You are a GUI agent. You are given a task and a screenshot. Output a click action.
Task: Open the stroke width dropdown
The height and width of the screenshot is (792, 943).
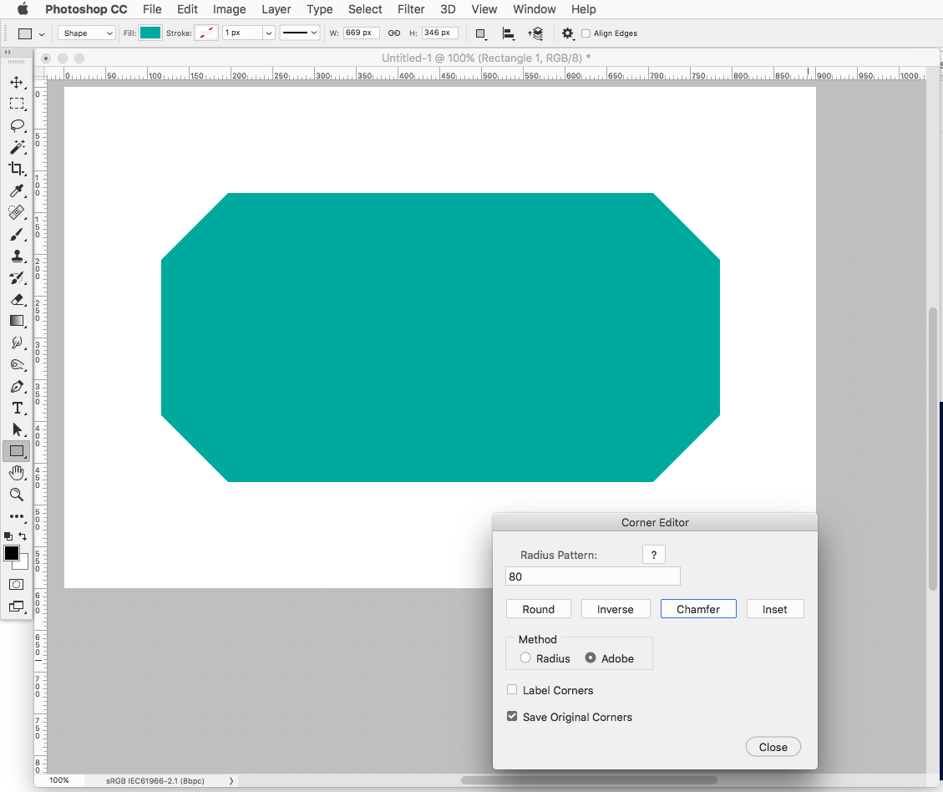click(269, 33)
